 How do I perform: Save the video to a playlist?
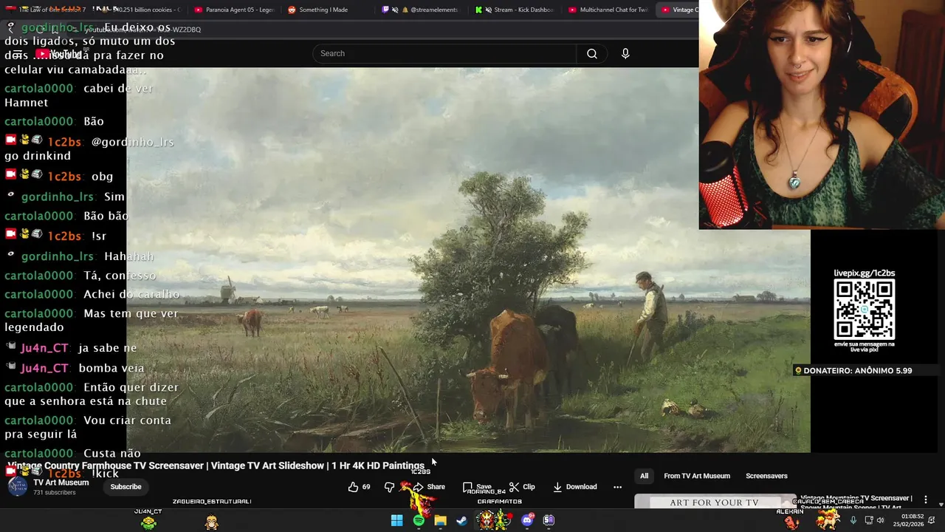click(x=477, y=487)
